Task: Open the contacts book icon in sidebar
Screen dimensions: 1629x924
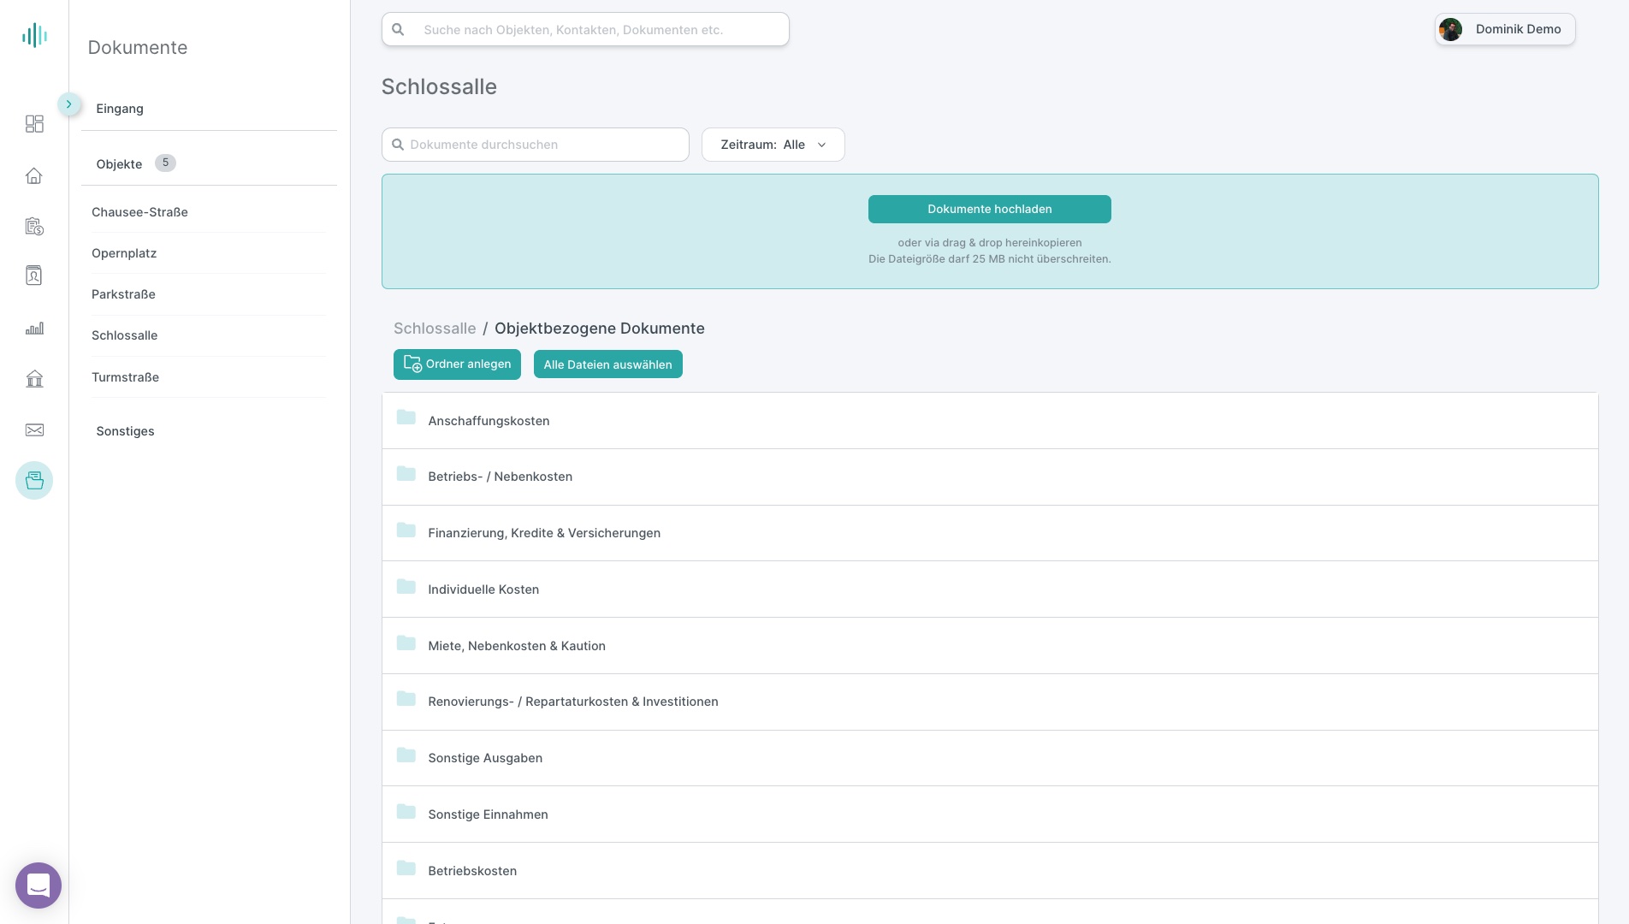Action: pyautogui.click(x=34, y=275)
